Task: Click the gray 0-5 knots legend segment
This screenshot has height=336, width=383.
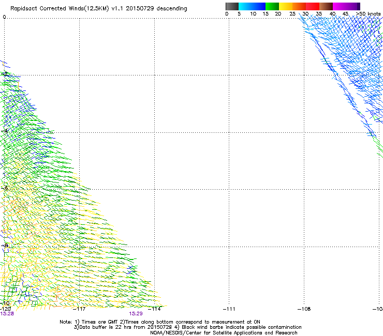Action: click(x=232, y=6)
